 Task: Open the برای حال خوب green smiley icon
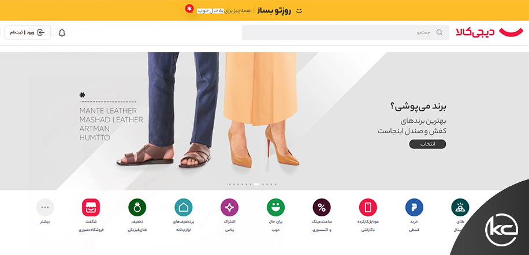click(275, 207)
